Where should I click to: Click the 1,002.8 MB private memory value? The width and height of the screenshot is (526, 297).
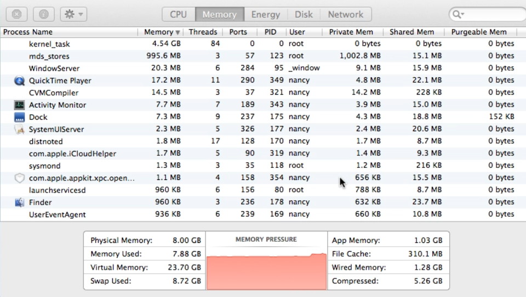click(x=360, y=56)
